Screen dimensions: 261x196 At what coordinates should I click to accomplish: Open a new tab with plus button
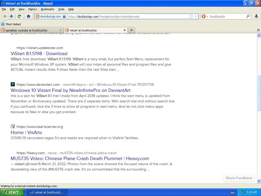[131, 30]
